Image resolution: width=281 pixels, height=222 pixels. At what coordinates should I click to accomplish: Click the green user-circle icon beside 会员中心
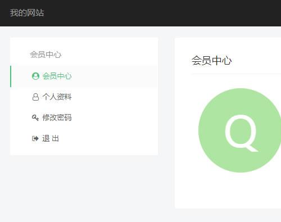coord(35,76)
